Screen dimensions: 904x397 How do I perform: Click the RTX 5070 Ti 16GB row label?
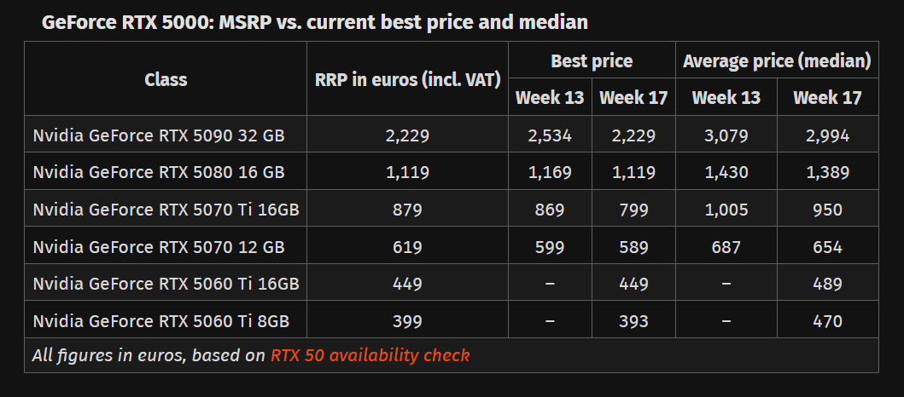[x=166, y=210]
